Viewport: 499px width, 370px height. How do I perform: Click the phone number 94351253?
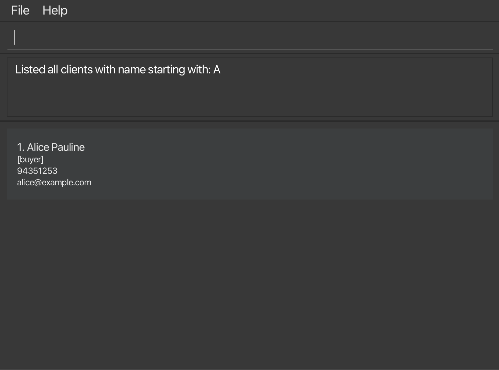pyautogui.click(x=37, y=171)
